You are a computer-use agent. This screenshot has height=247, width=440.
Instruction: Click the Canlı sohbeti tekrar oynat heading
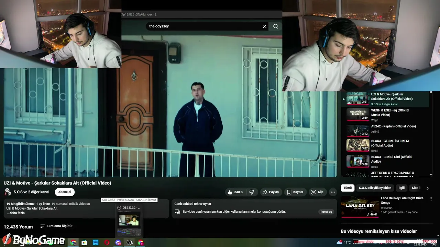(x=193, y=204)
